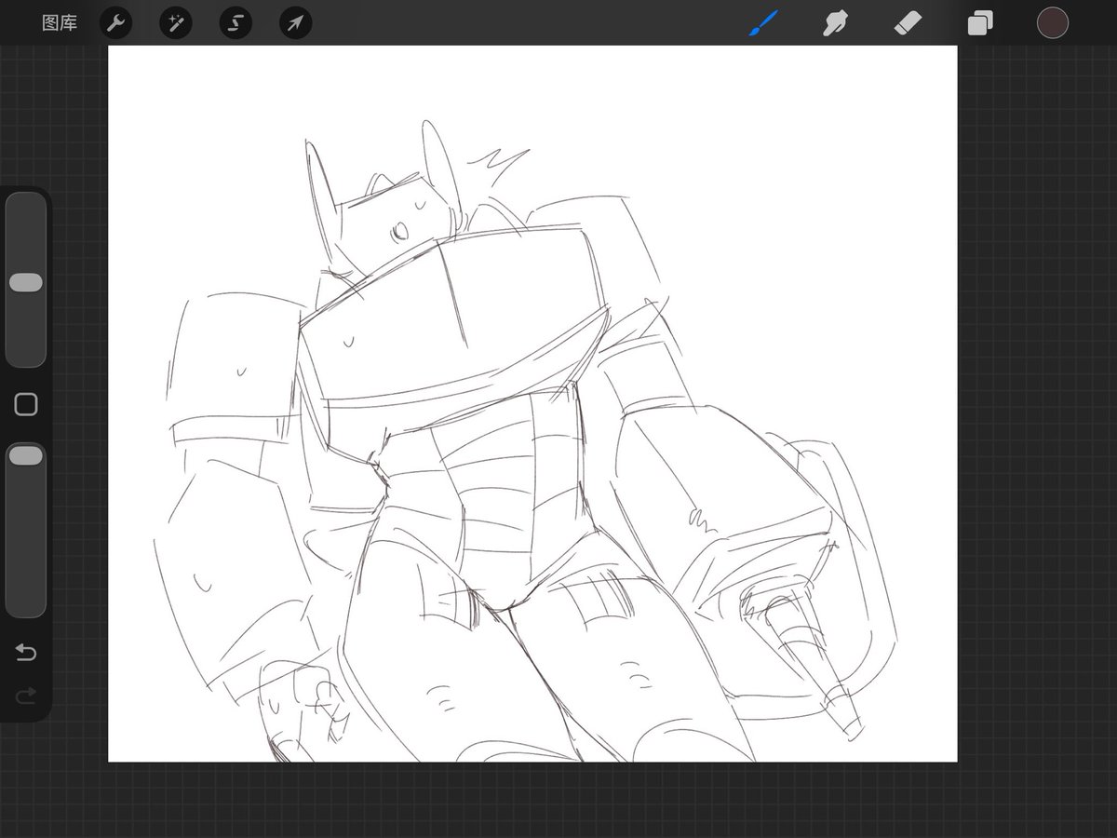Open the Gallery (图库) view
Viewport: 1117px width, 838px height.
(60, 23)
